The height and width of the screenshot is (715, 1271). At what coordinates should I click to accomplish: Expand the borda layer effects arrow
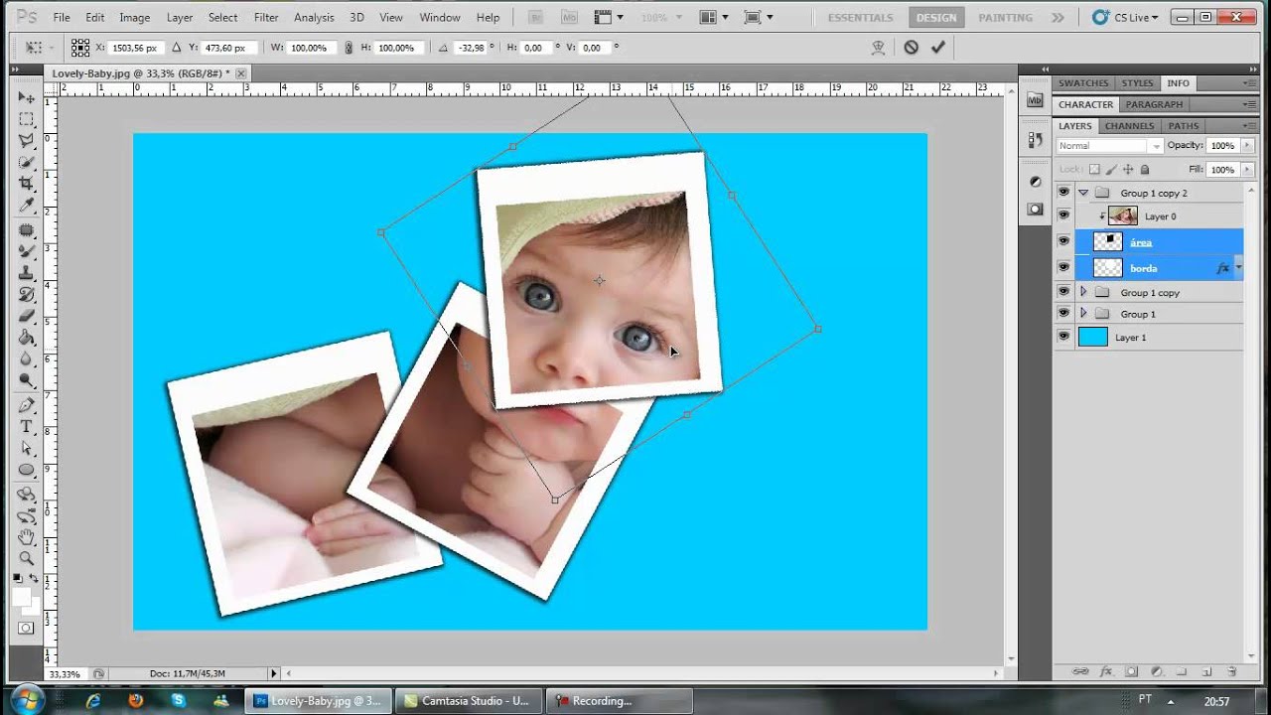click(x=1238, y=268)
